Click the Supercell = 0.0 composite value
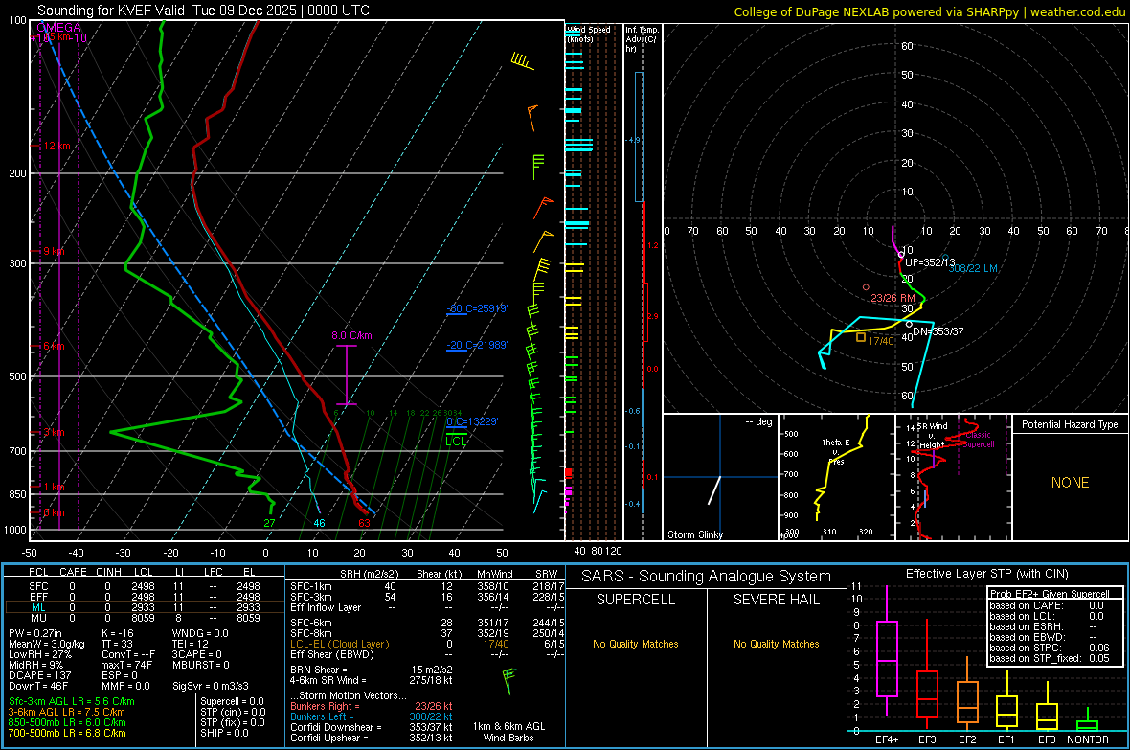Image resolution: width=1130 pixels, height=750 pixels. coord(232,701)
